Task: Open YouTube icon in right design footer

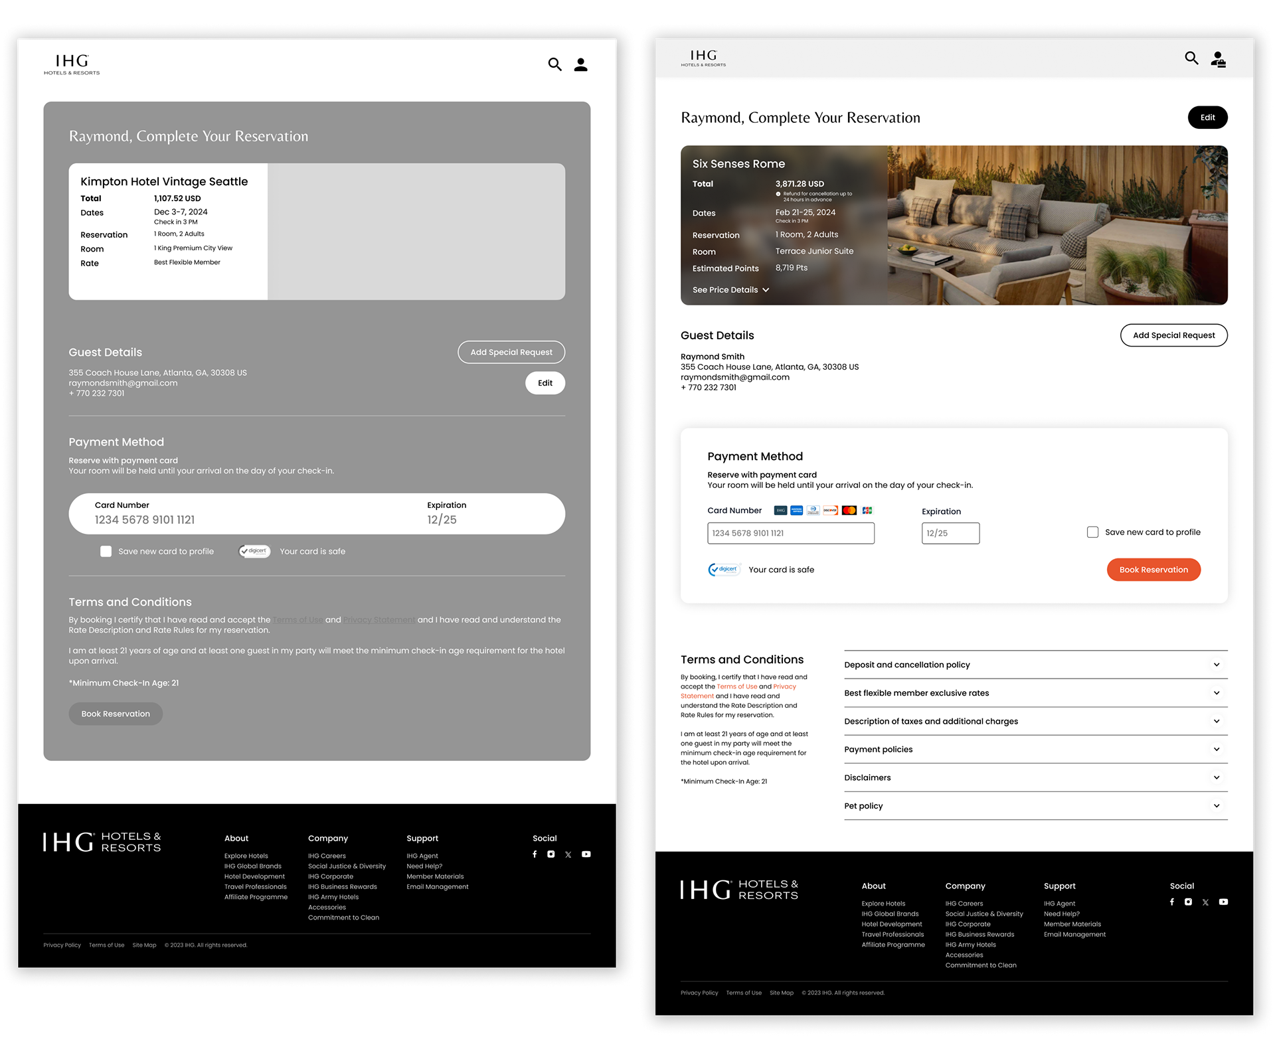Action: 1224,902
